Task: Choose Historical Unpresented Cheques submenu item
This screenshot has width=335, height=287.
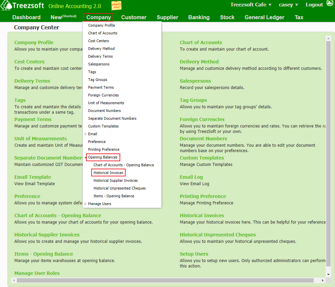Action: (x=120, y=188)
